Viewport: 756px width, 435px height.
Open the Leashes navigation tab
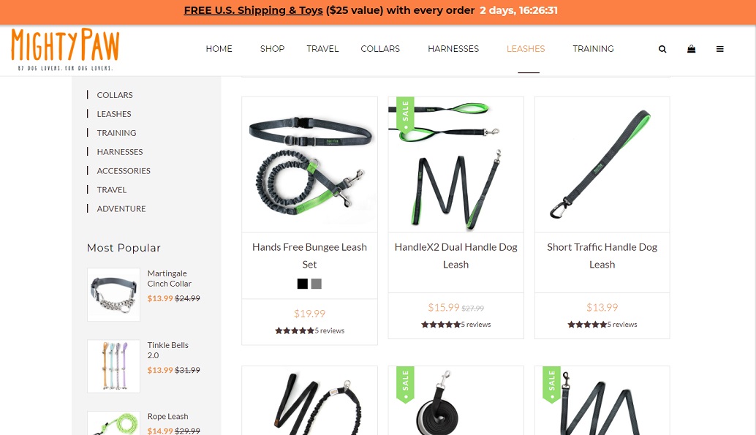(x=526, y=49)
